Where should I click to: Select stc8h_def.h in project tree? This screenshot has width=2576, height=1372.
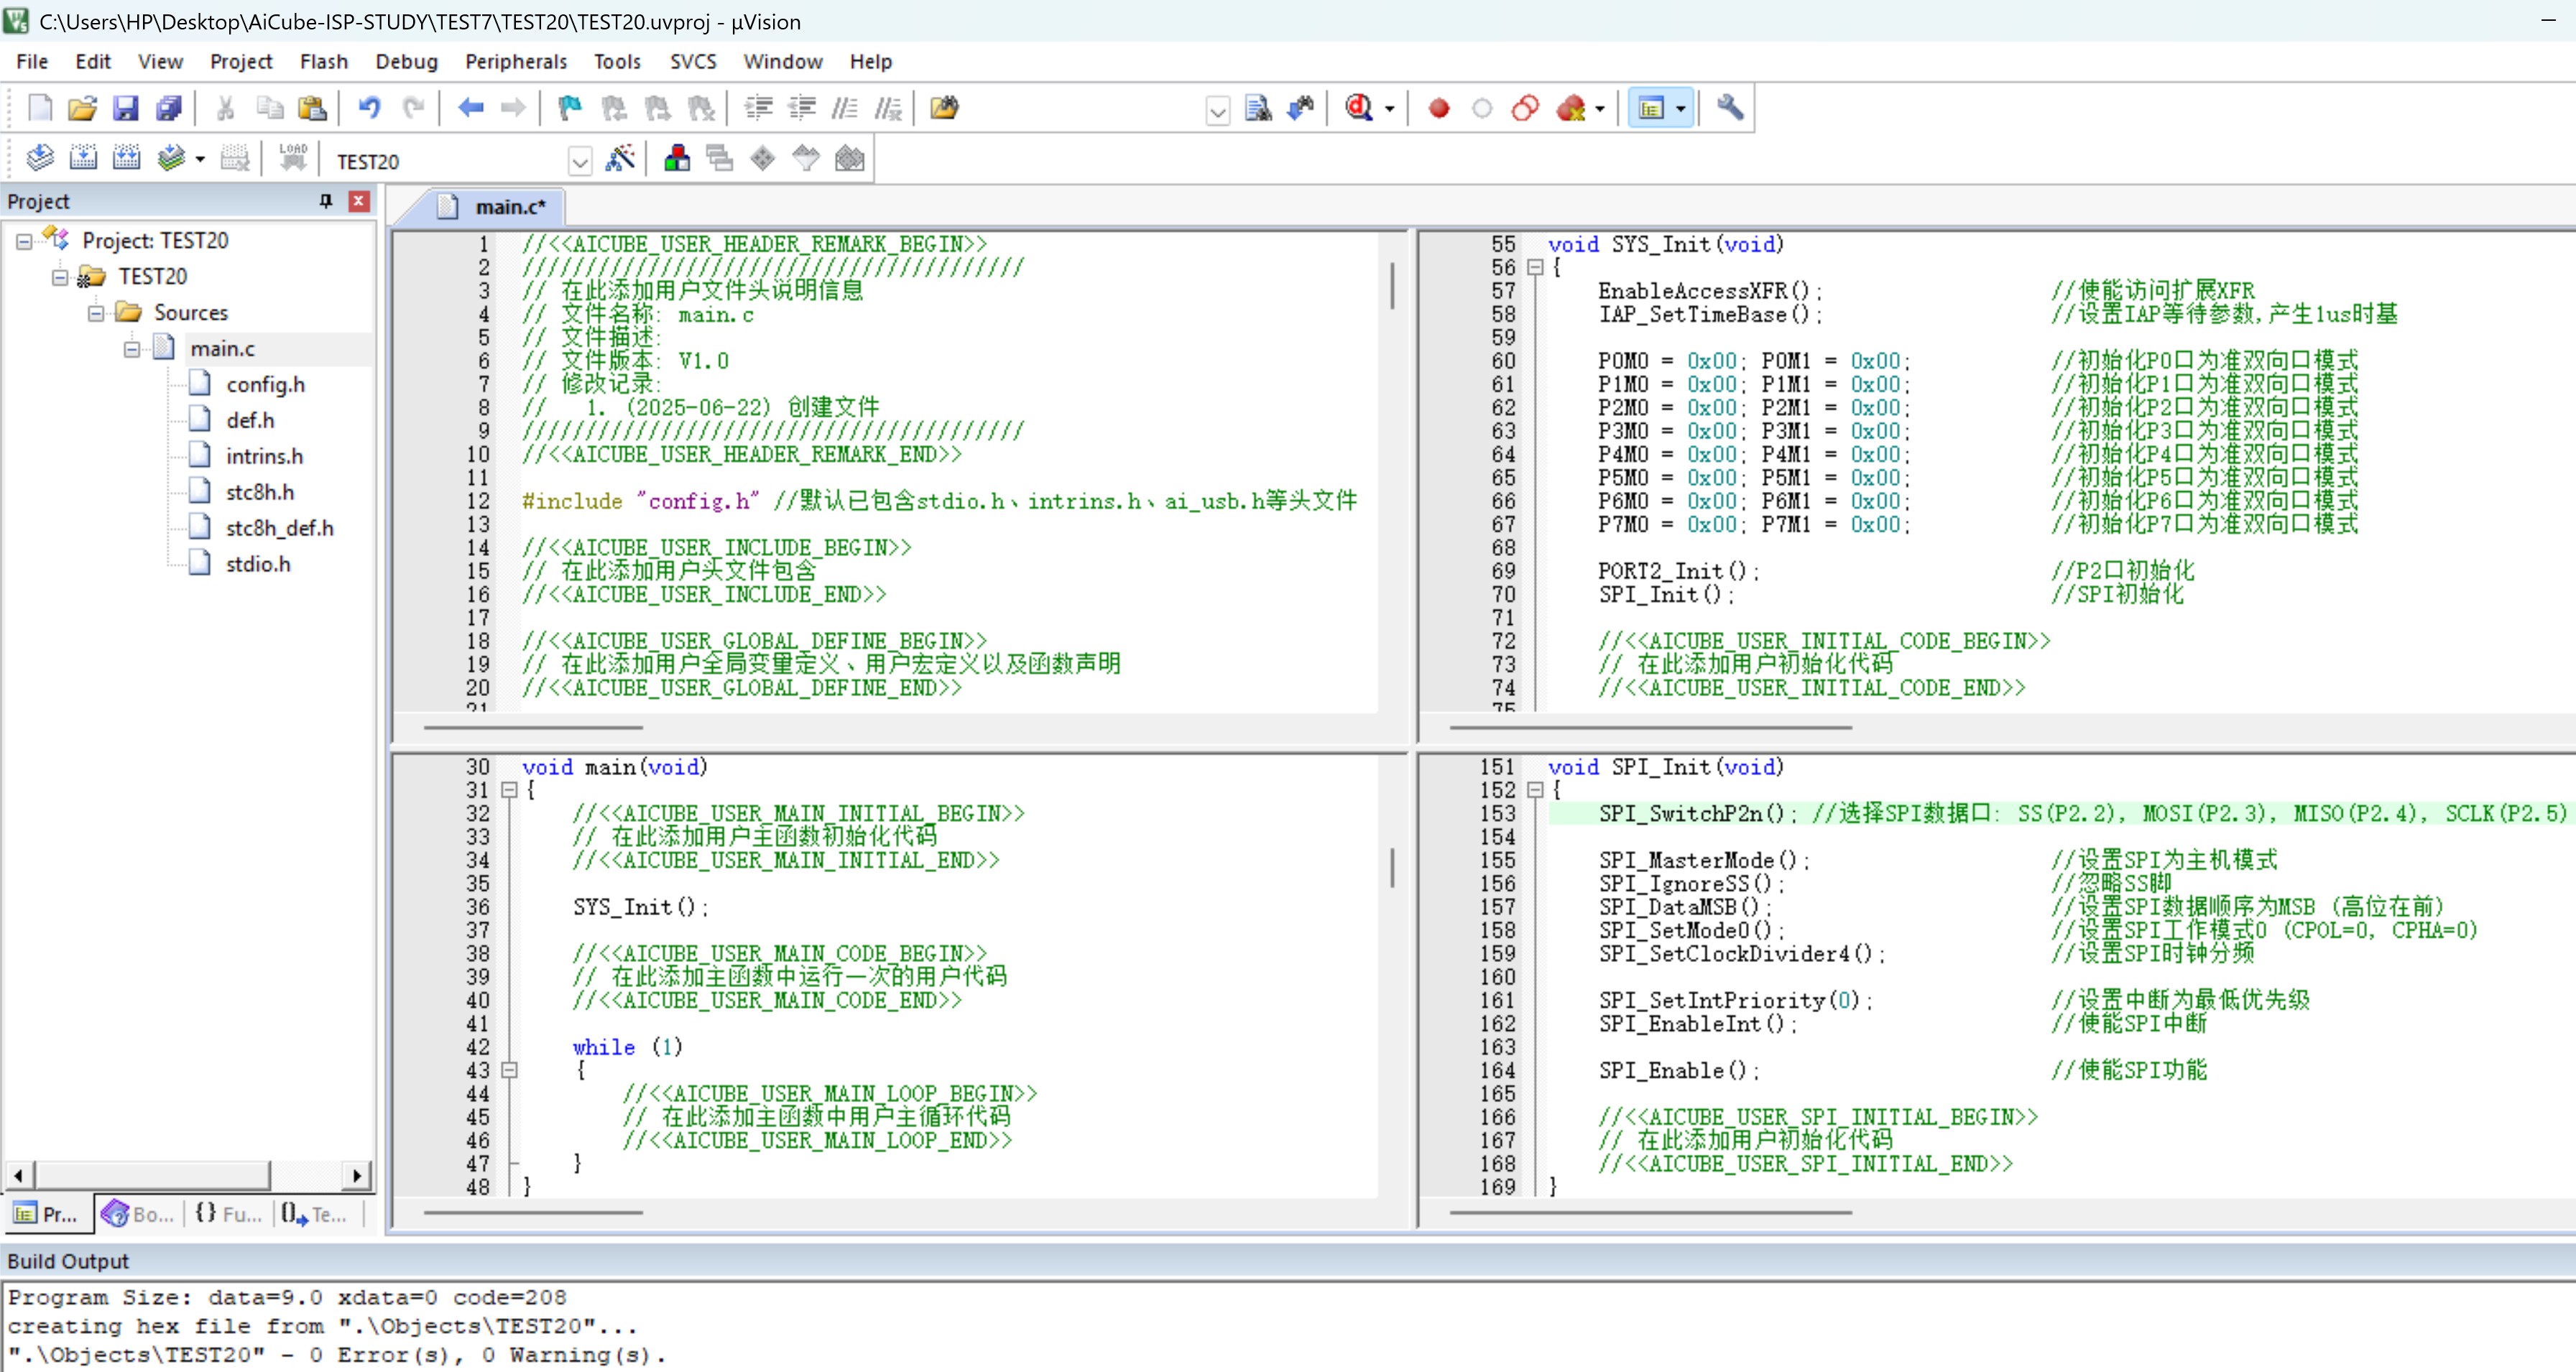tap(279, 528)
